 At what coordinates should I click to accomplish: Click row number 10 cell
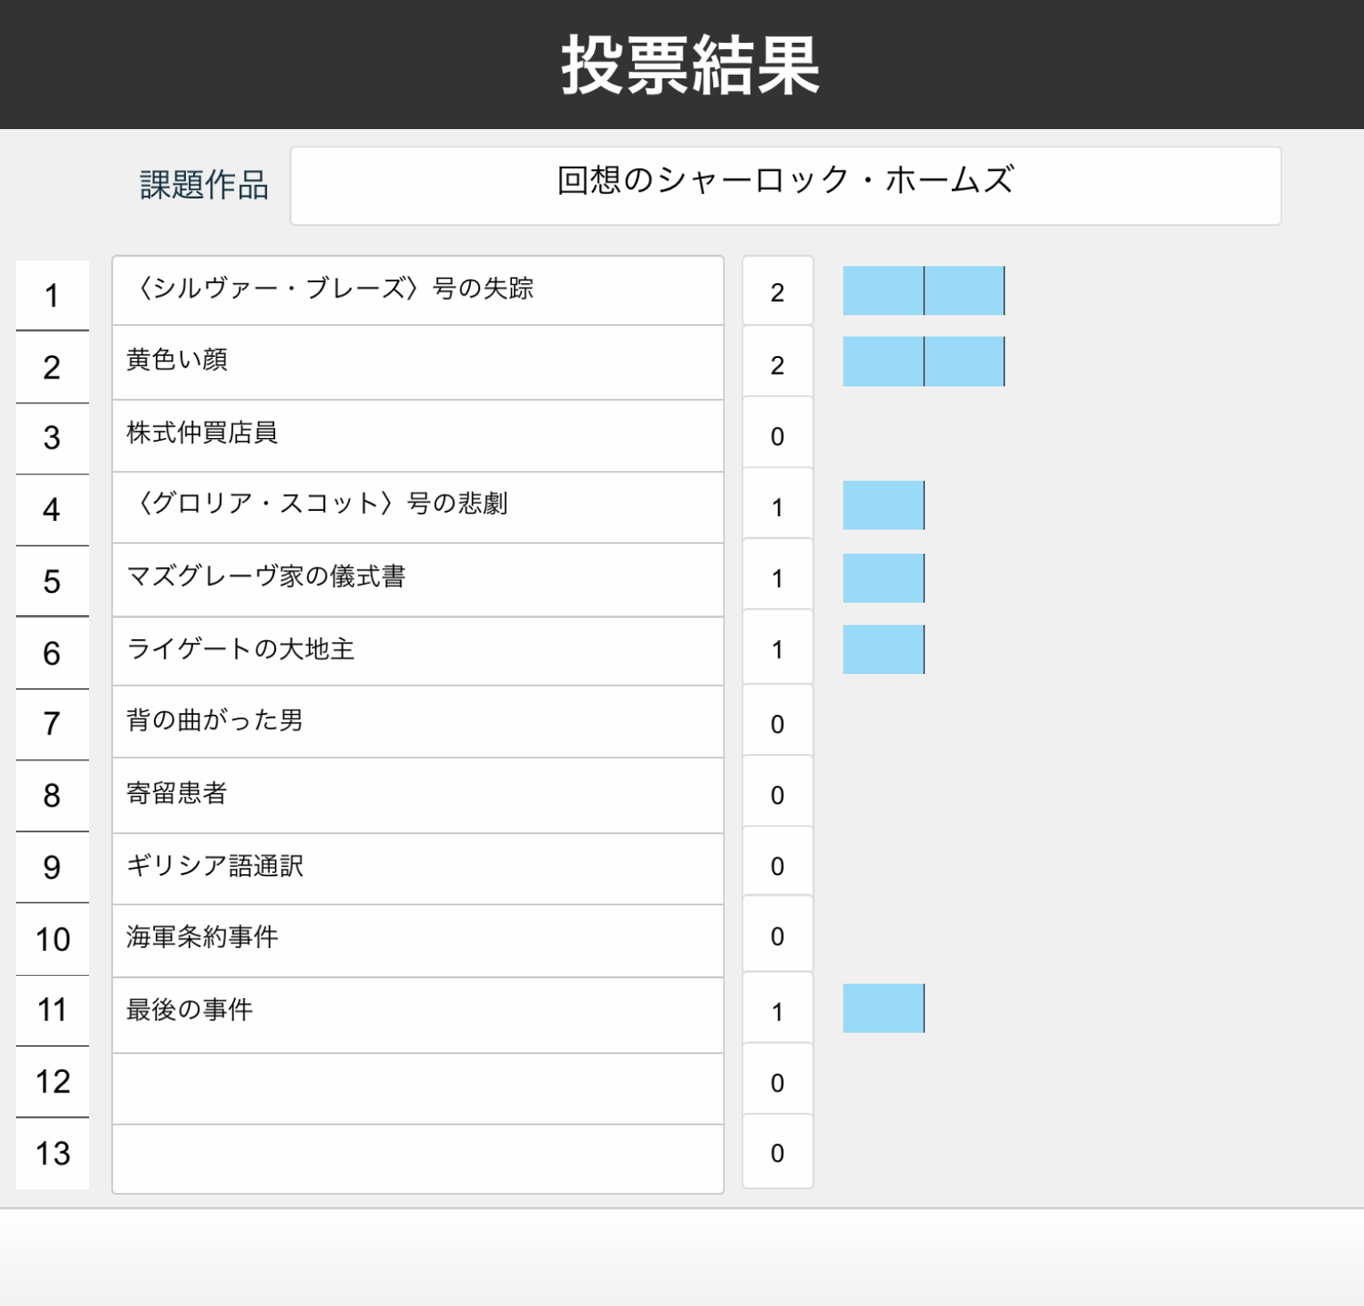click(53, 939)
